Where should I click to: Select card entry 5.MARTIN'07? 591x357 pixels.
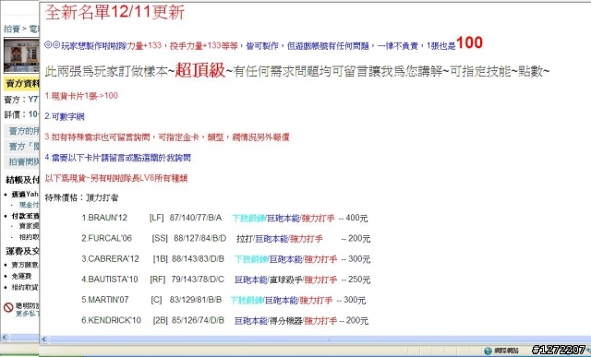(x=104, y=300)
